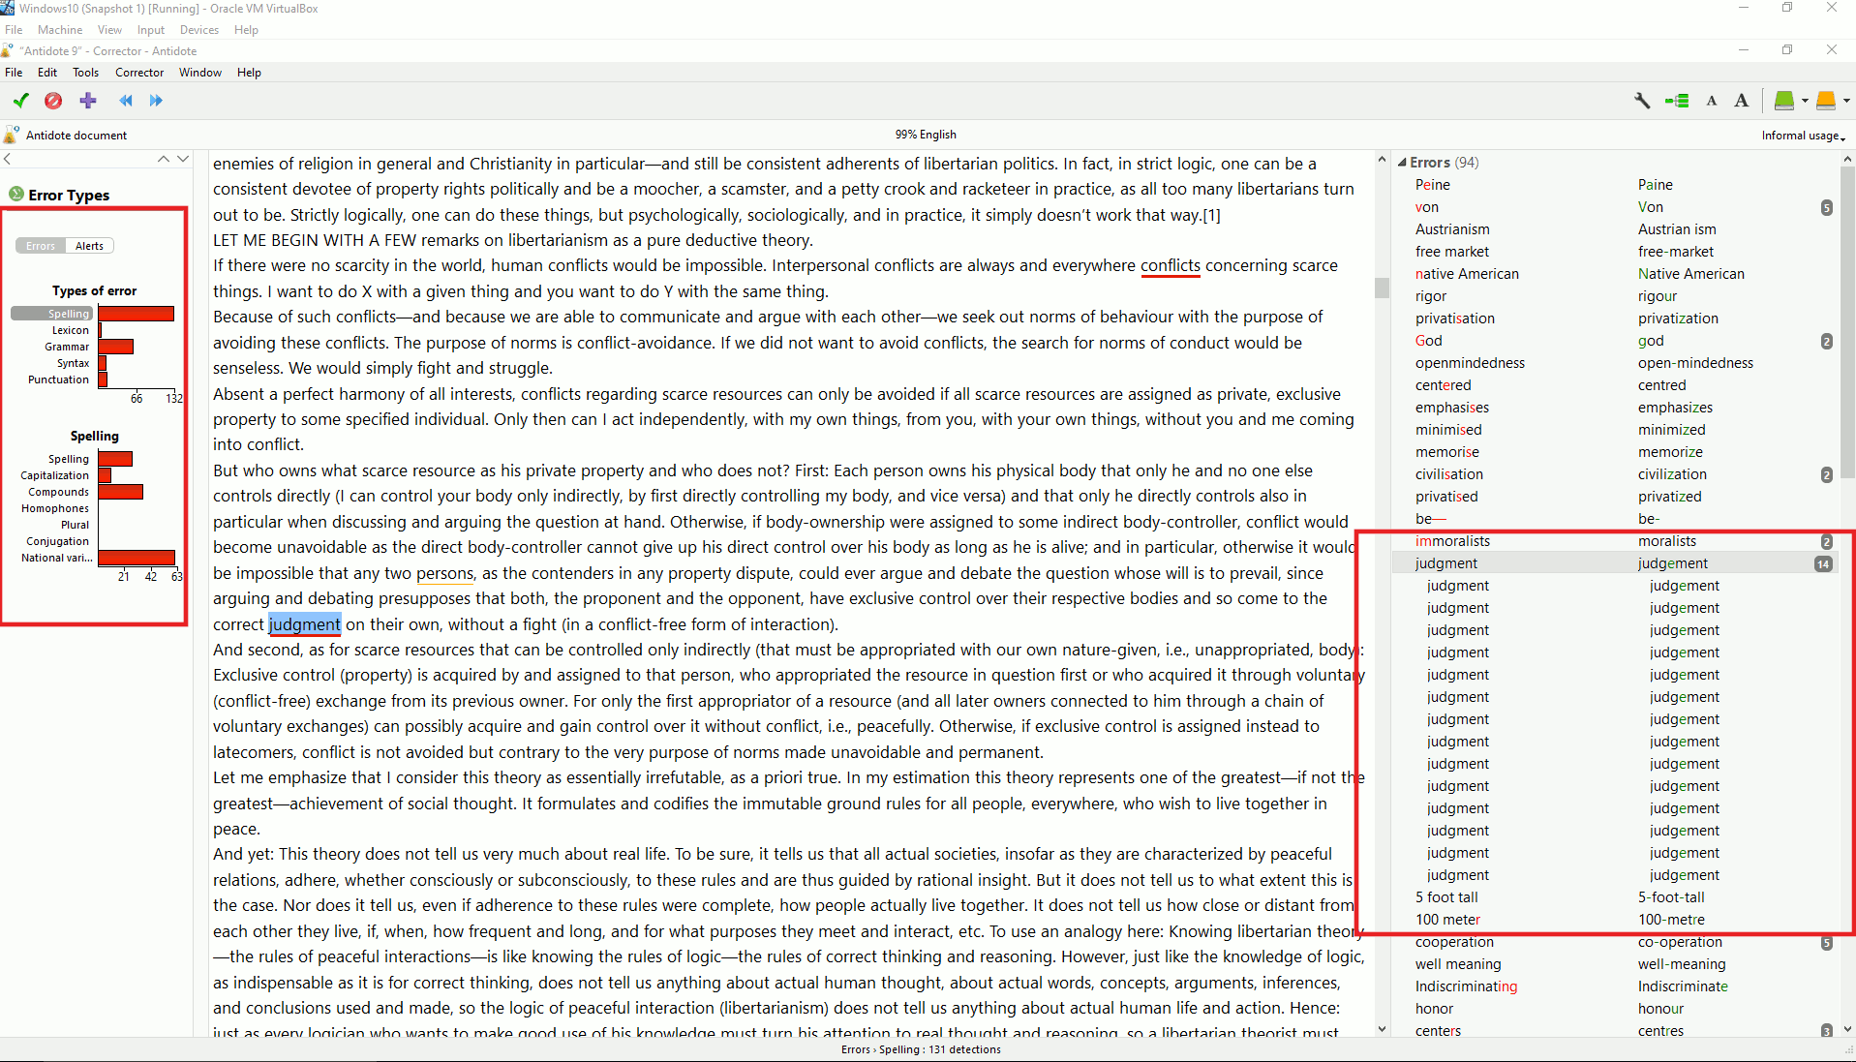1856x1062 pixels.
Task: Select Punctuation error type
Action: point(58,379)
